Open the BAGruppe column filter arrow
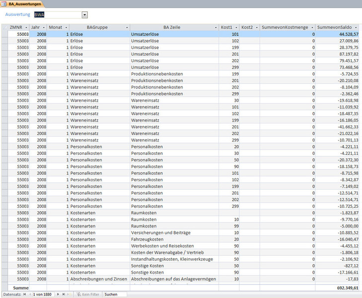This screenshot has width=362, height=298. tap(127, 27)
